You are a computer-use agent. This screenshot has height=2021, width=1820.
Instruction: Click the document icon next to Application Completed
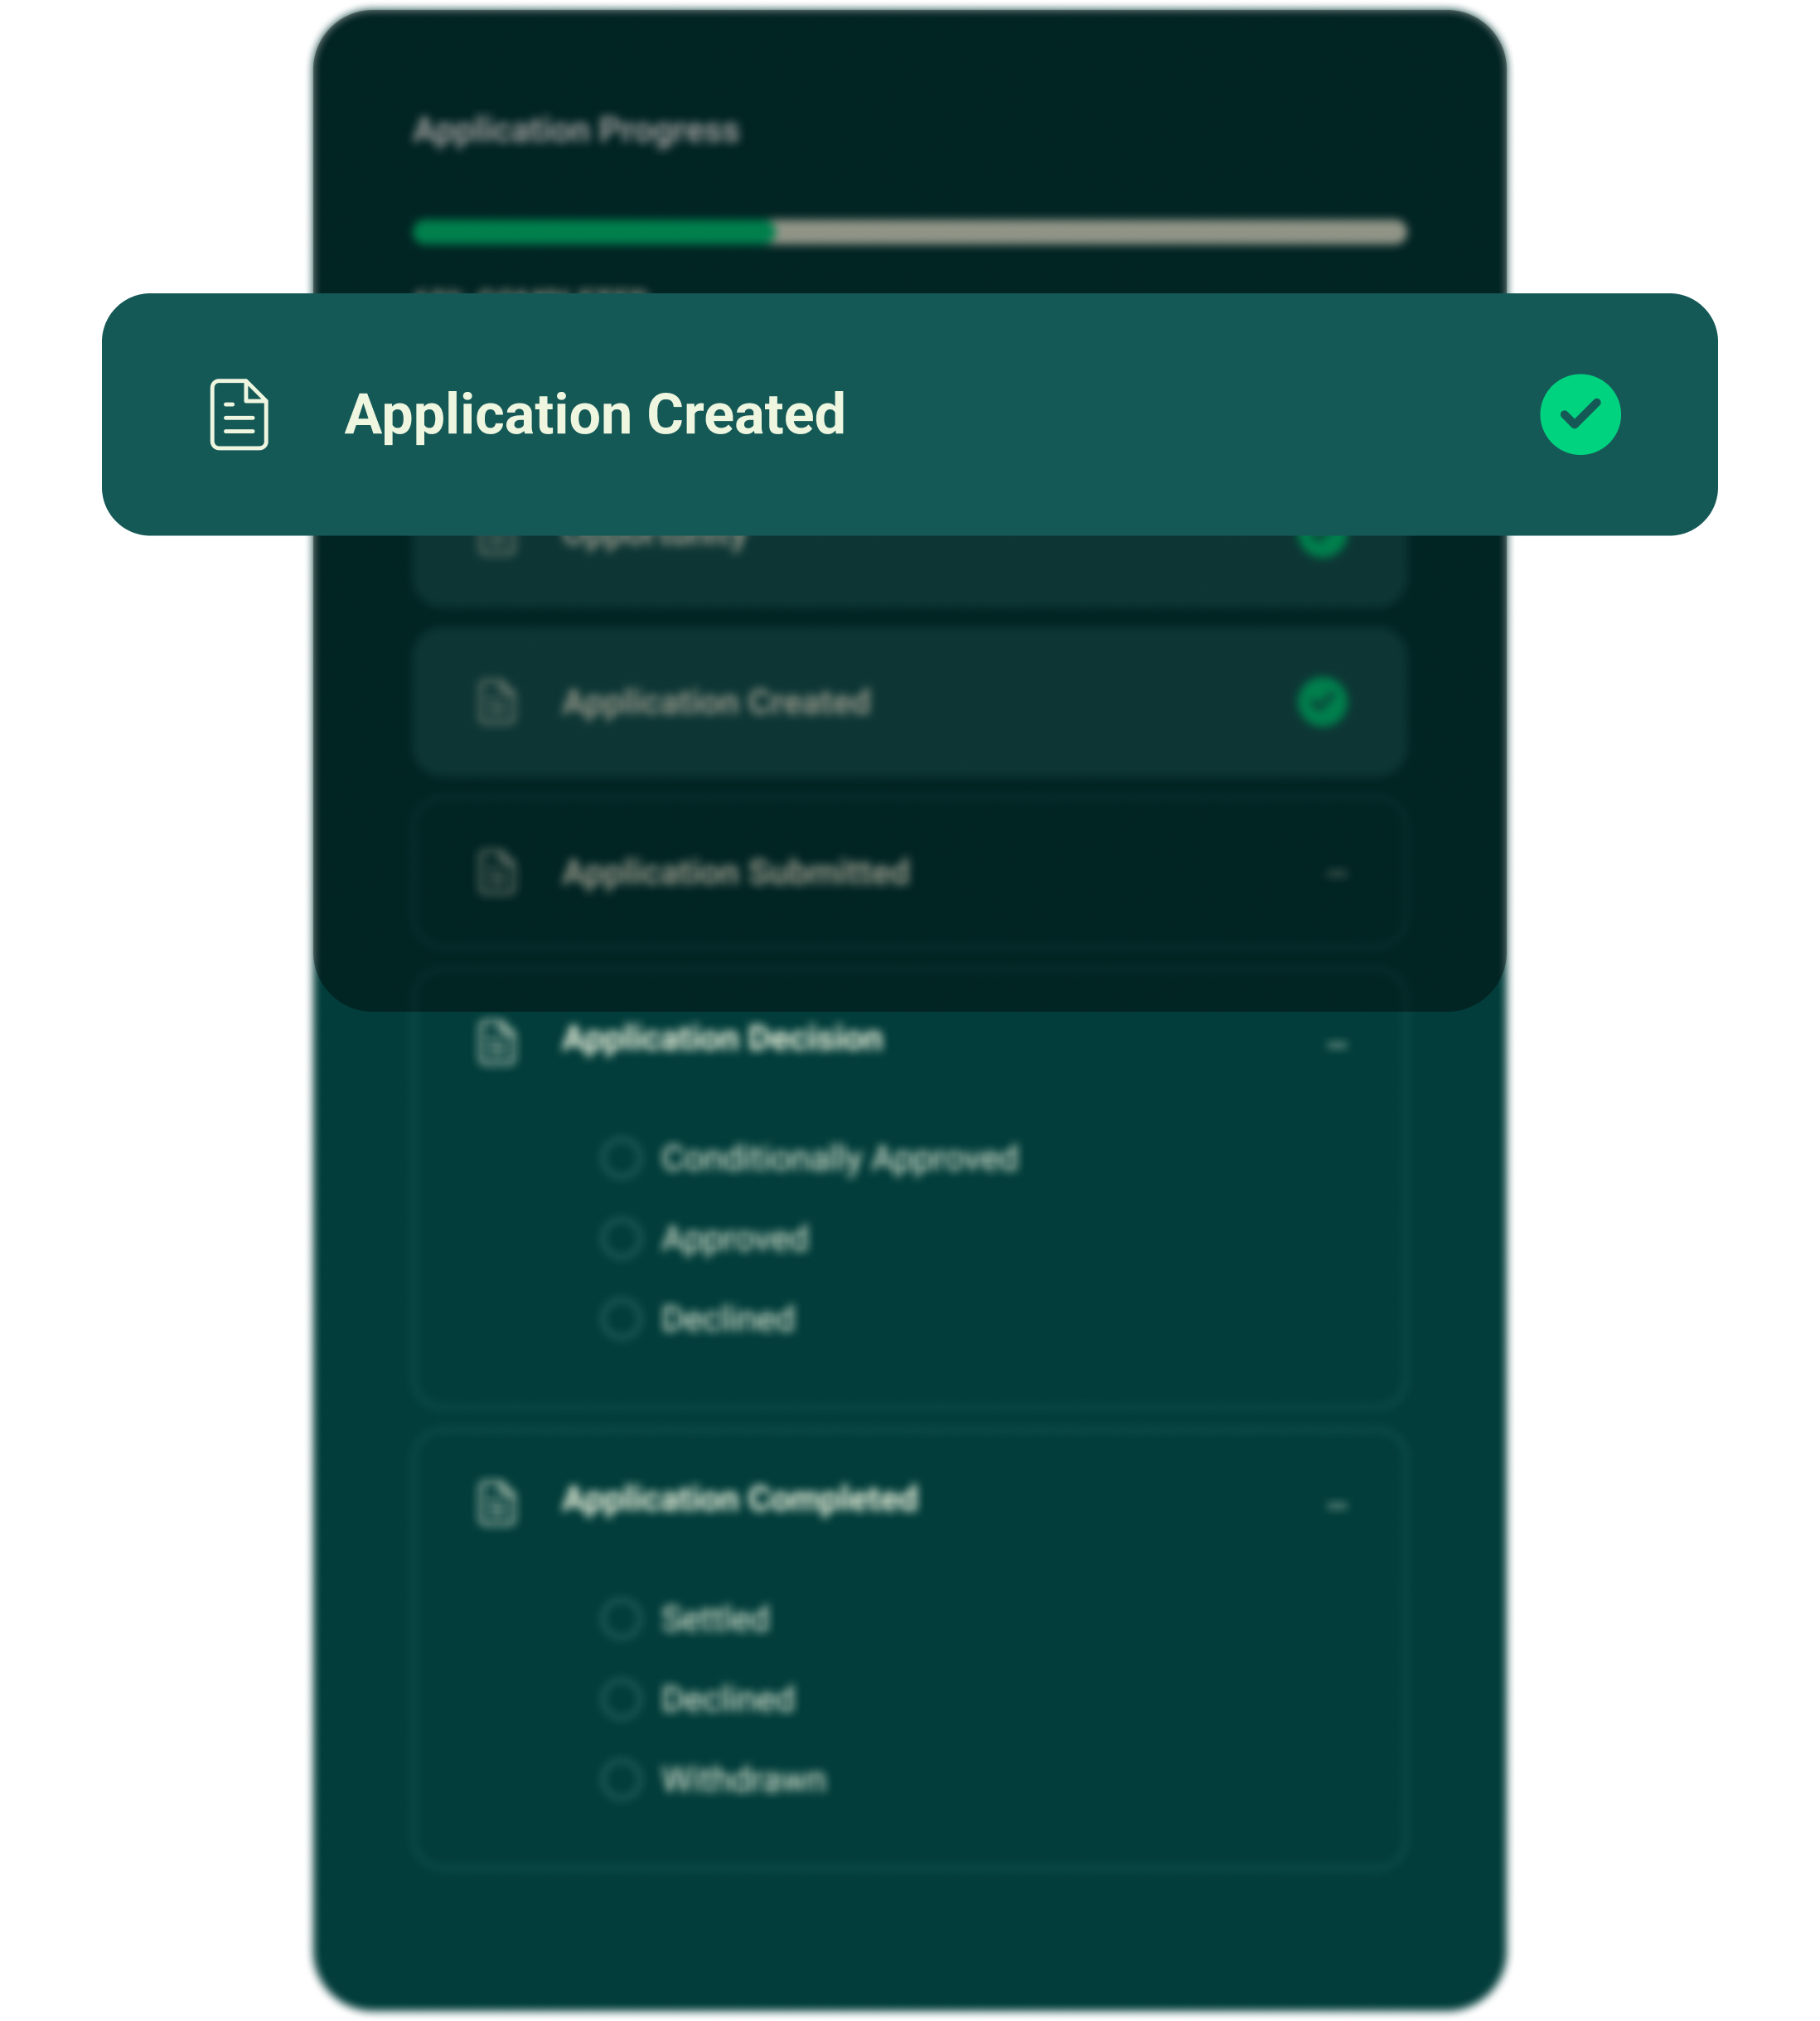(x=496, y=1503)
